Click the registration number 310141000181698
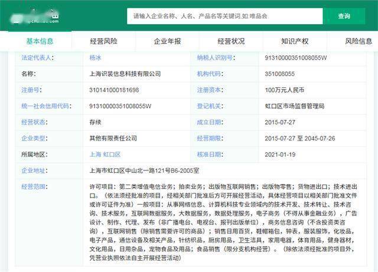 113,90
